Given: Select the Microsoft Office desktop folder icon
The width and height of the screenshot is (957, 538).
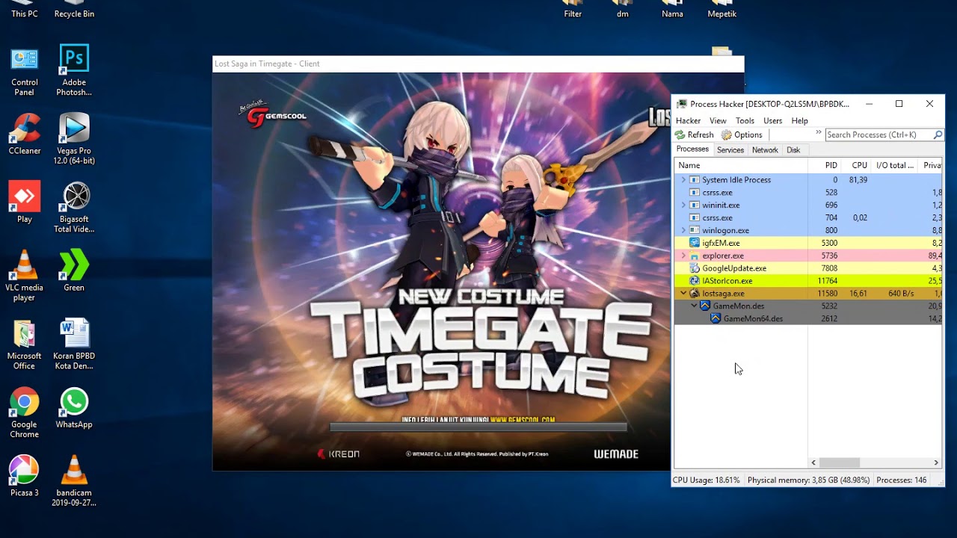Looking at the screenshot, I should click(24, 344).
